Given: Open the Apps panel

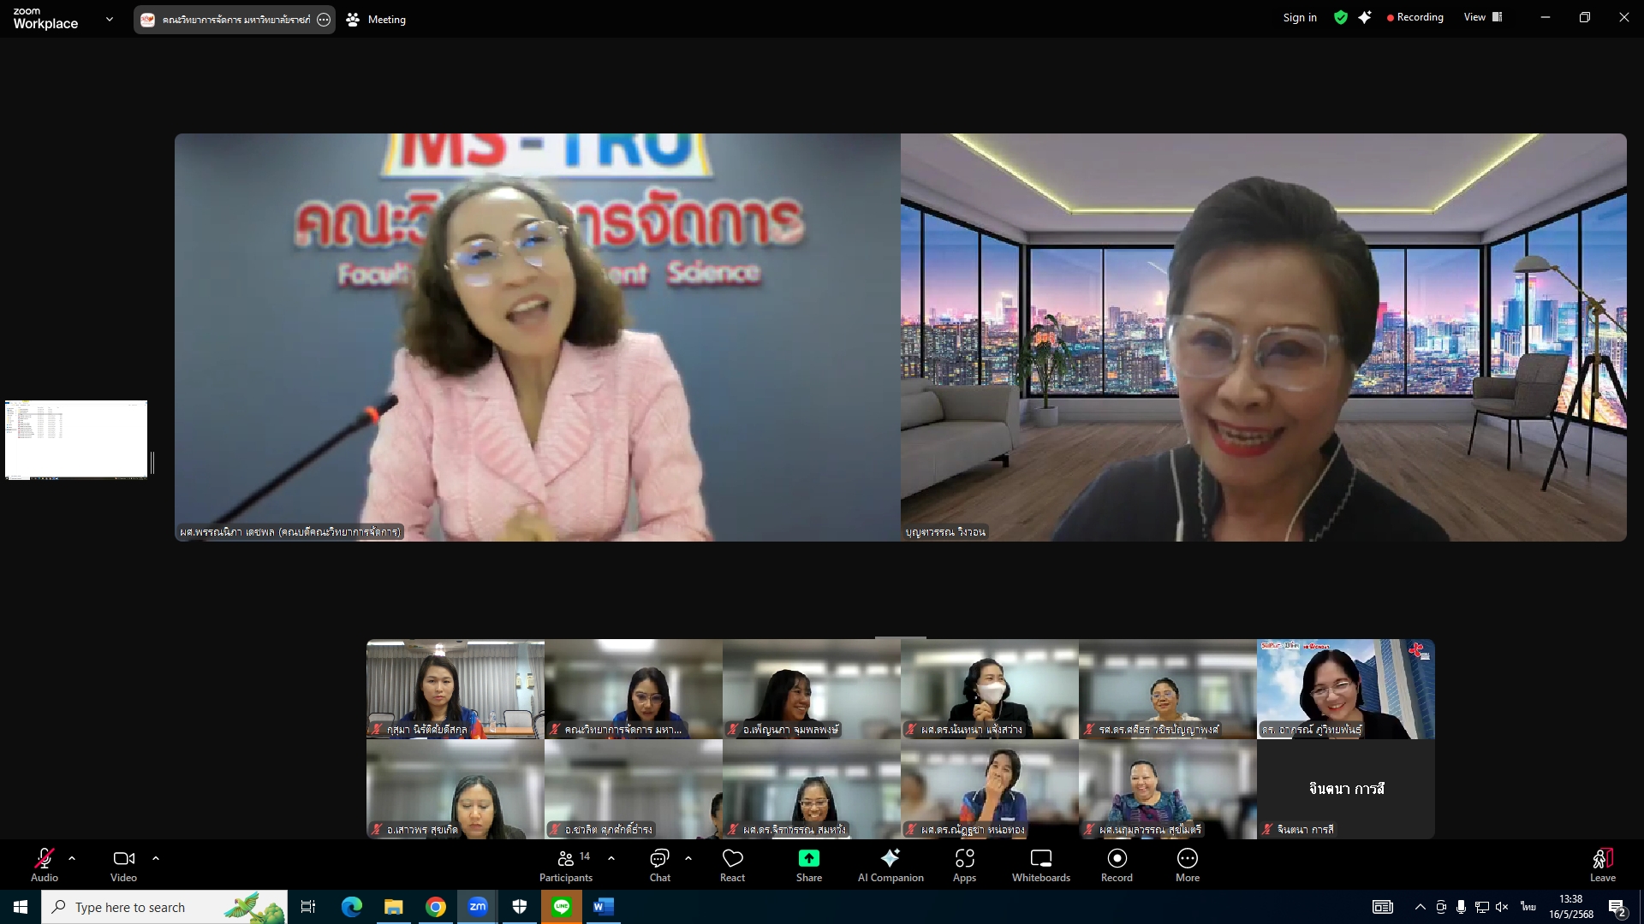Looking at the screenshot, I should point(964,864).
